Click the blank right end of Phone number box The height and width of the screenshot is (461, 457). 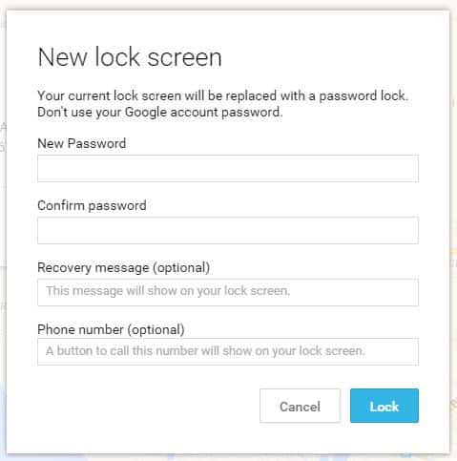[393, 351]
